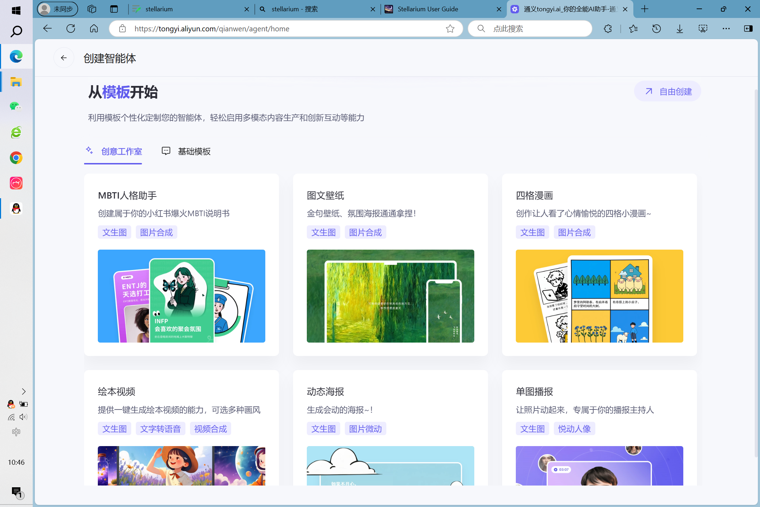Select the 基础模板 tab

(x=186, y=151)
